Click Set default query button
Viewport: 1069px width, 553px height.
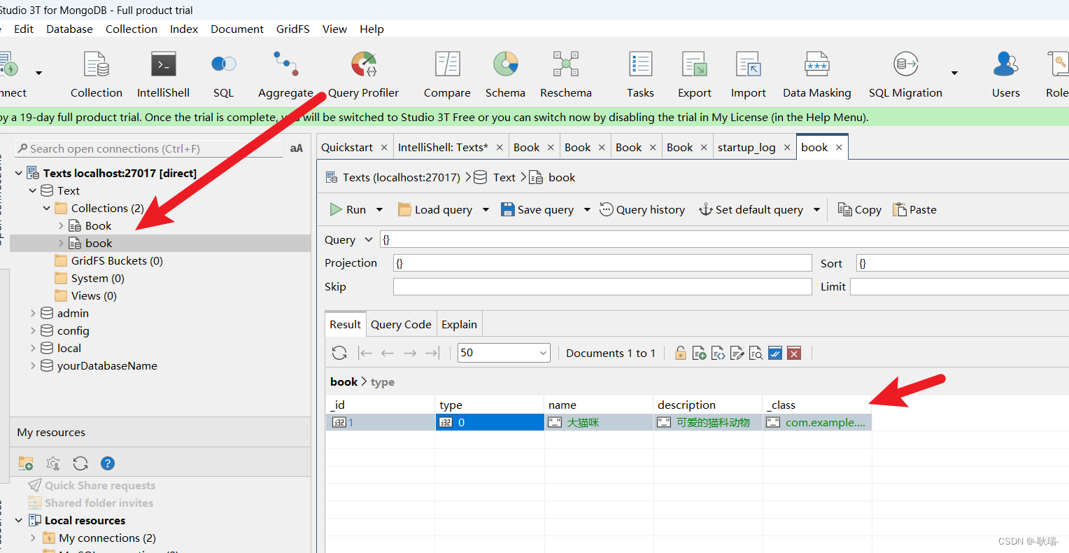[x=751, y=209]
